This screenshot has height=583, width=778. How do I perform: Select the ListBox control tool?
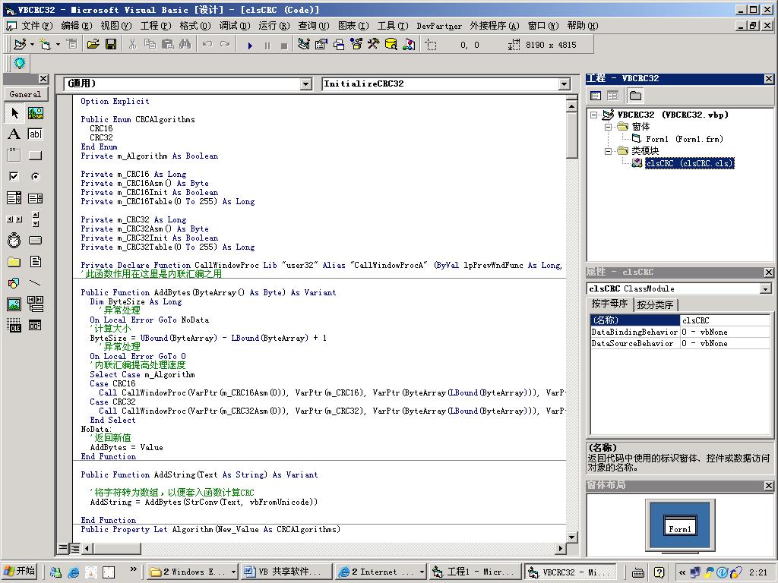tap(35, 198)
